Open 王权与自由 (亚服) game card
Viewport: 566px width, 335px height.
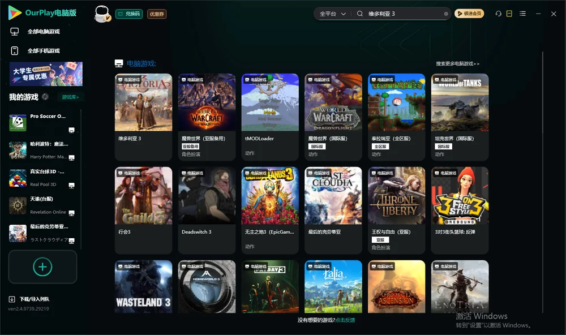396,211
